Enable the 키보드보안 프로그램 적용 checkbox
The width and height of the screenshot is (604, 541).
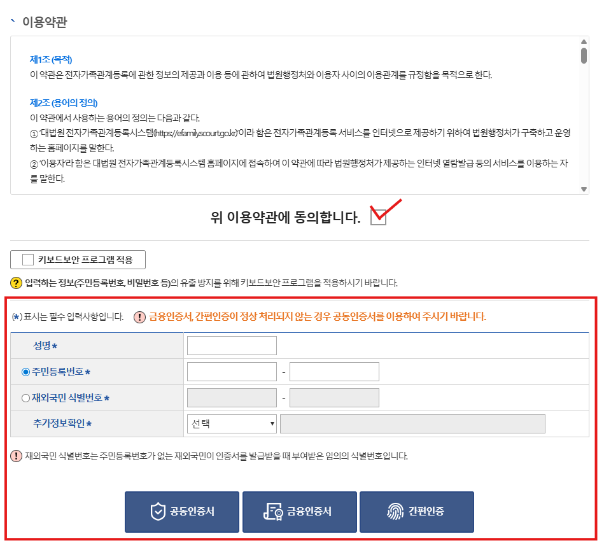point(27,260)
